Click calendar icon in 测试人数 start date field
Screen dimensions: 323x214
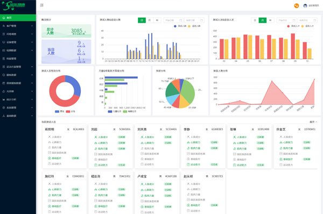(x=181, y=20)
